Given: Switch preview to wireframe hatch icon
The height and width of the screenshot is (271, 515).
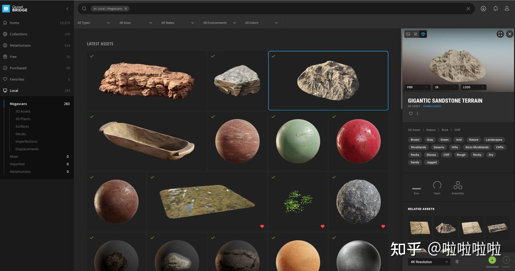Looking at the screenshot, I should [x=415, y=34].
